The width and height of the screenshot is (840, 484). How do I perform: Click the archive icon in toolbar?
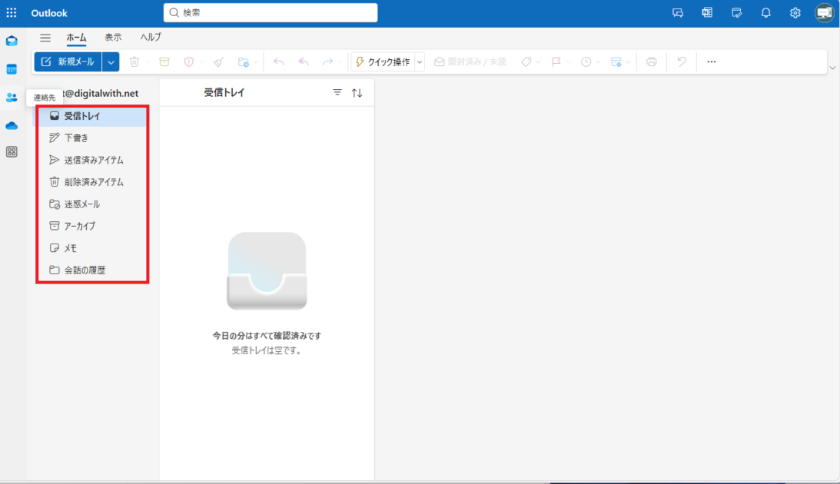[x=164, y=62]
